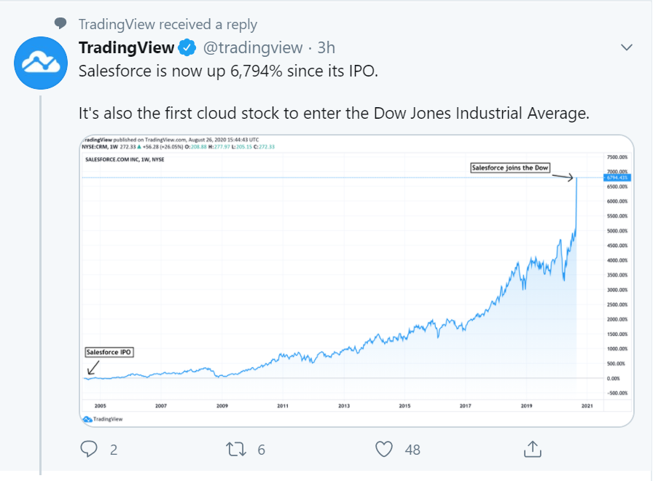
Task: Click the heart icon under the tweet
Action: pyautogui.click(x=384, y=450)
